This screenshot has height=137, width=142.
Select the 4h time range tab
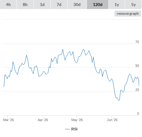point(8,5)
